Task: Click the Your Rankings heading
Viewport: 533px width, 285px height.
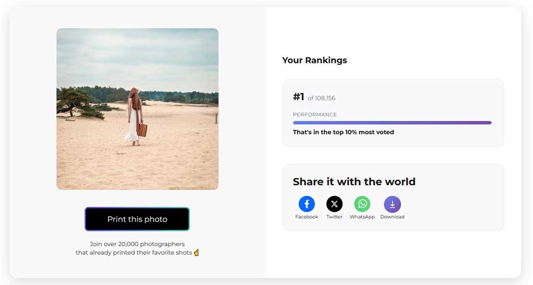Action: pyautogui.click(x=314, y=60)
